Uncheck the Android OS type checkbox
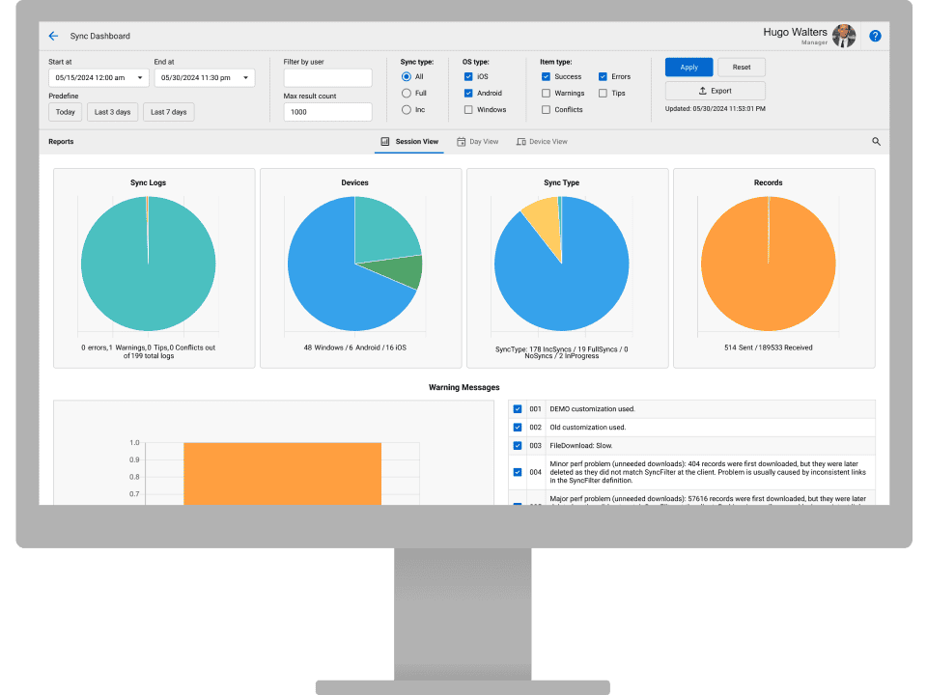The height and width of the screenshot is (695, 927). [x=468, y=94]
